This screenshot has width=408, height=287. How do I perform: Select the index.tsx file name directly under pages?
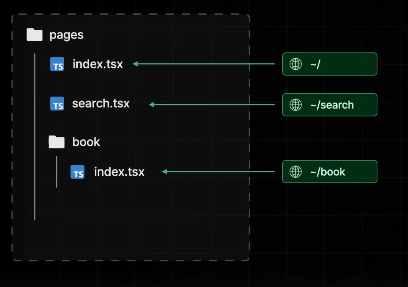[x=98, y=64]
